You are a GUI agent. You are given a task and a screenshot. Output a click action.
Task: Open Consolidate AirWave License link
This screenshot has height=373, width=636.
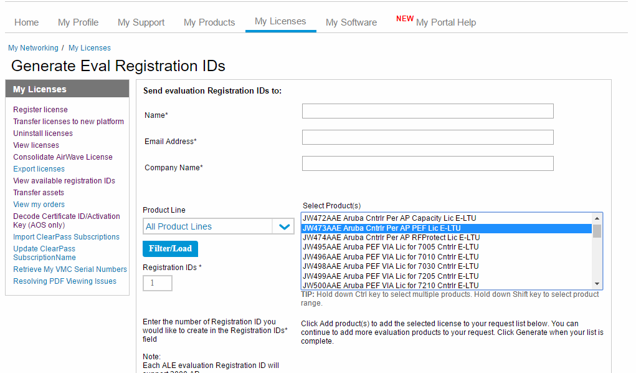coord(62,157)
